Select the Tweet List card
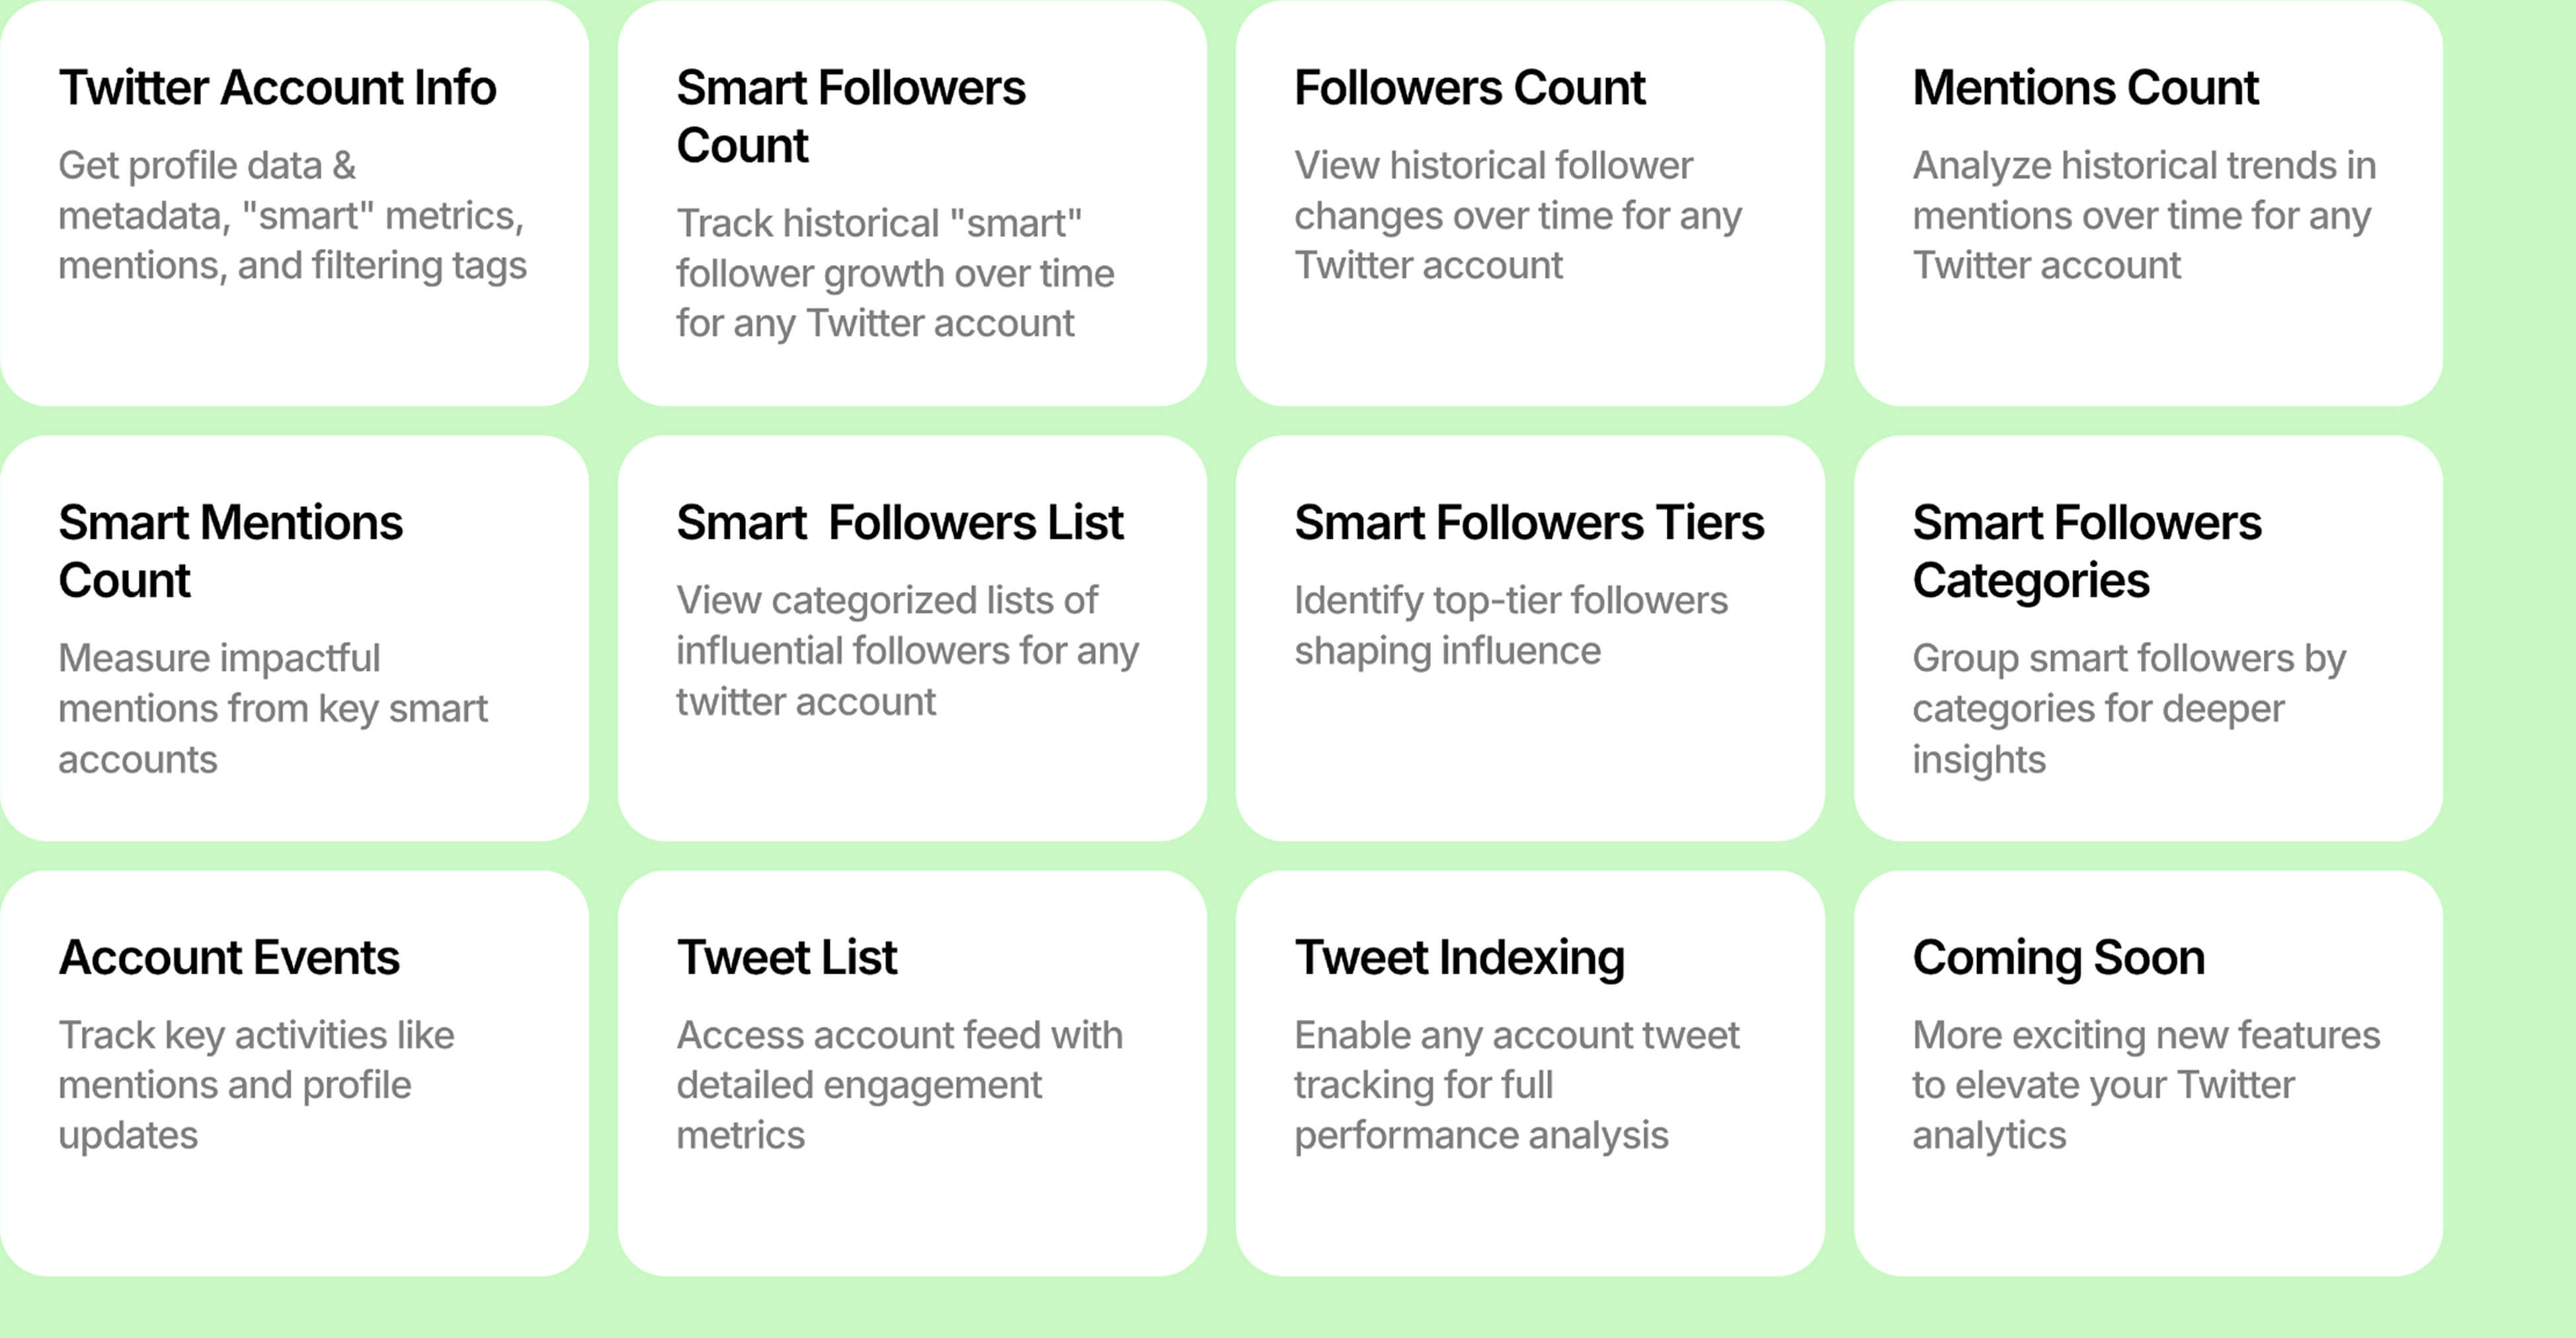The image size is (2576, 1338). (912, 1073)
